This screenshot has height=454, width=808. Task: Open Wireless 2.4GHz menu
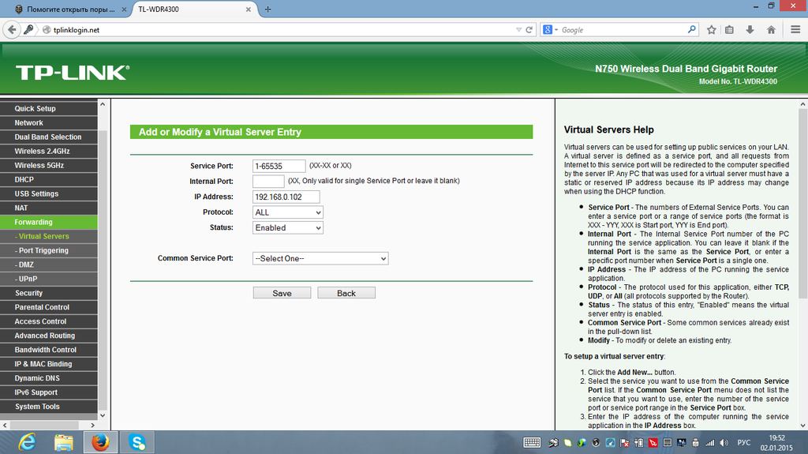pyautogui.click(x=48, y=151)
